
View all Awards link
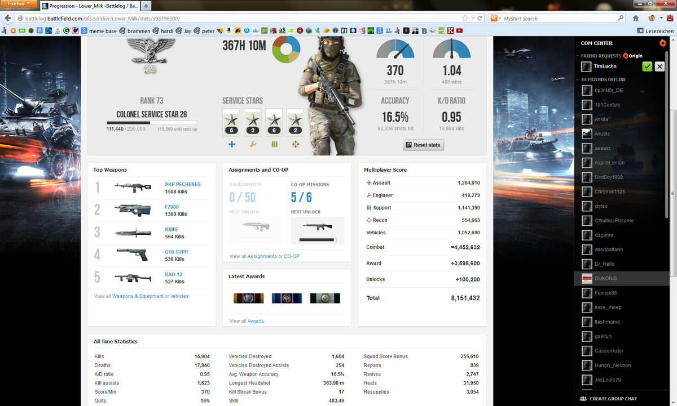256,321
